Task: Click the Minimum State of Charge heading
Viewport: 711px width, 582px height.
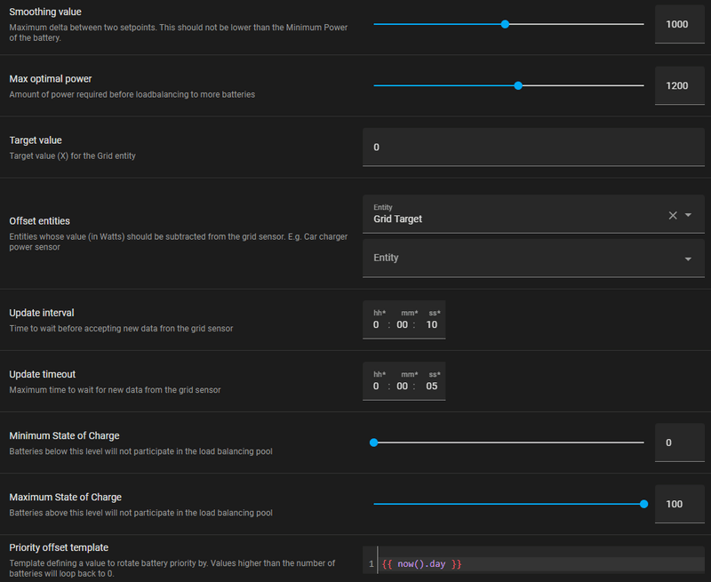Action: [x=64, y=435]
